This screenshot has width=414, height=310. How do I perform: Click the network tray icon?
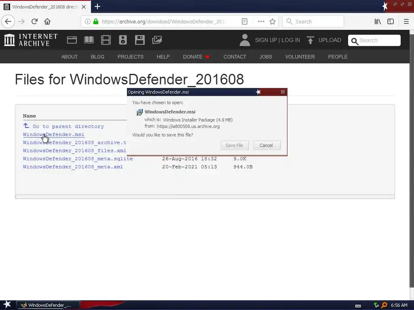(376, 305)
